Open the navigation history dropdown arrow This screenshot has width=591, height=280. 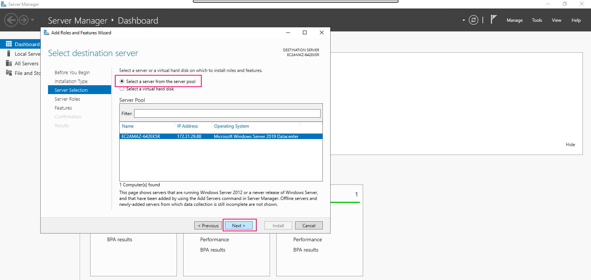(x=33, y=20)
